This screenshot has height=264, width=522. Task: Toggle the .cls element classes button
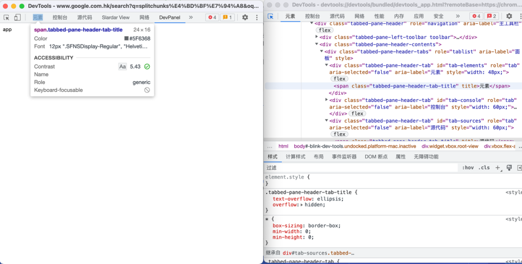coord(484,168)
